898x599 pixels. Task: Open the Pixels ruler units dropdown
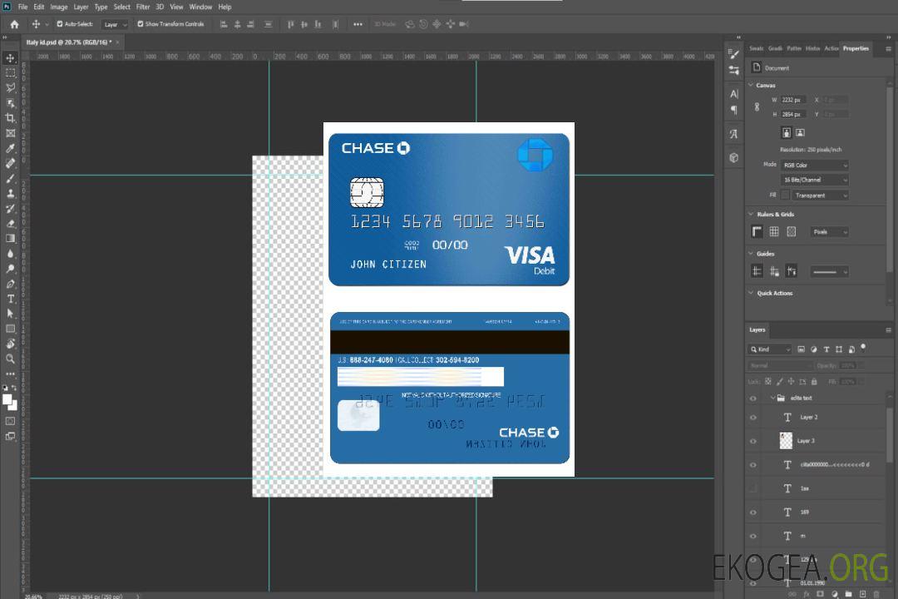(830, 232)
